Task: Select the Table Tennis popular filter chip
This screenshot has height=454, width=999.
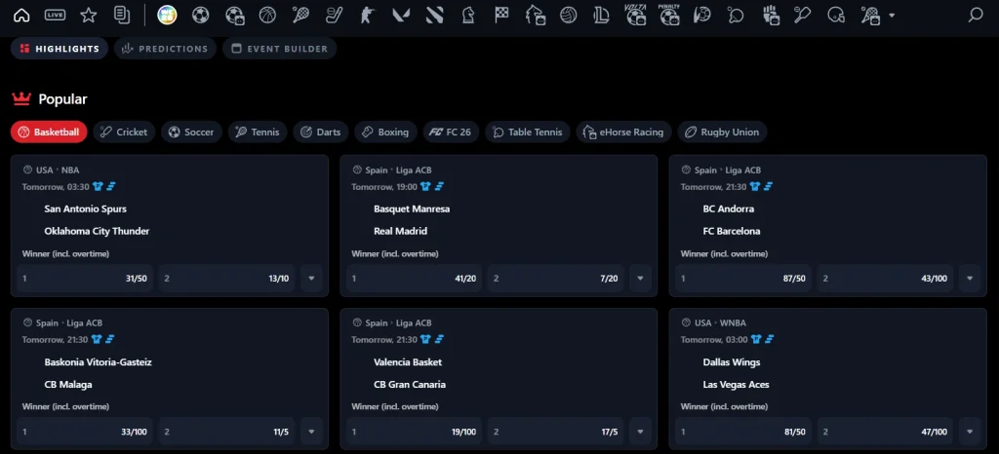Action: [x=528, y=132]
